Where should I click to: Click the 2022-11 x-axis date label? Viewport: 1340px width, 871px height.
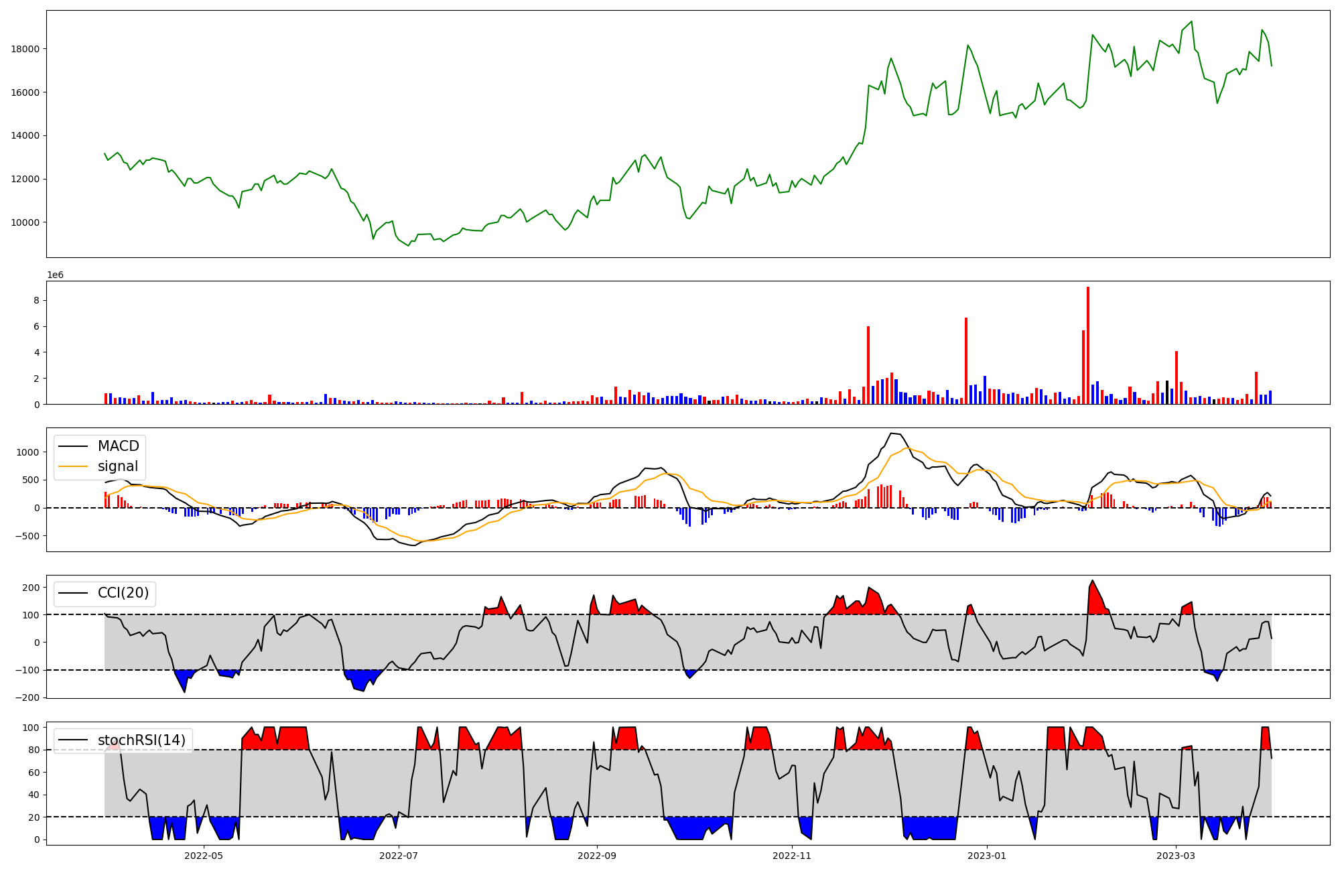coord(792,856)
